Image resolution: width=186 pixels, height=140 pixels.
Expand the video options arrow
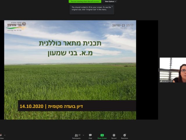(x=5, y=135)
